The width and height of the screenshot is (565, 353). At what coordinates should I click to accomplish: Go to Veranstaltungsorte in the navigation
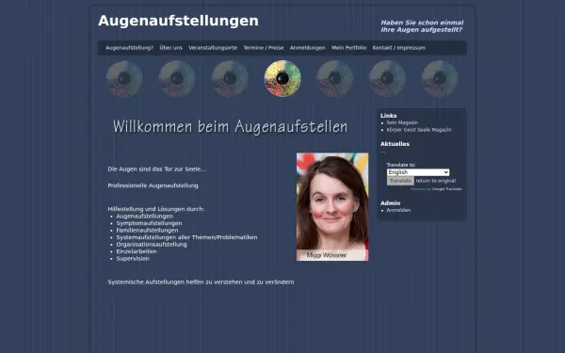[213, 48]
